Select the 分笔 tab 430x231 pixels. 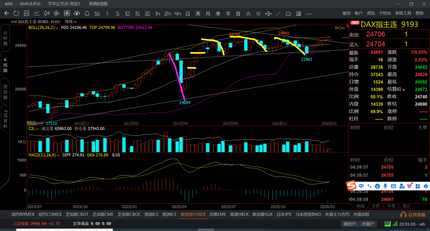click(391, 206)
